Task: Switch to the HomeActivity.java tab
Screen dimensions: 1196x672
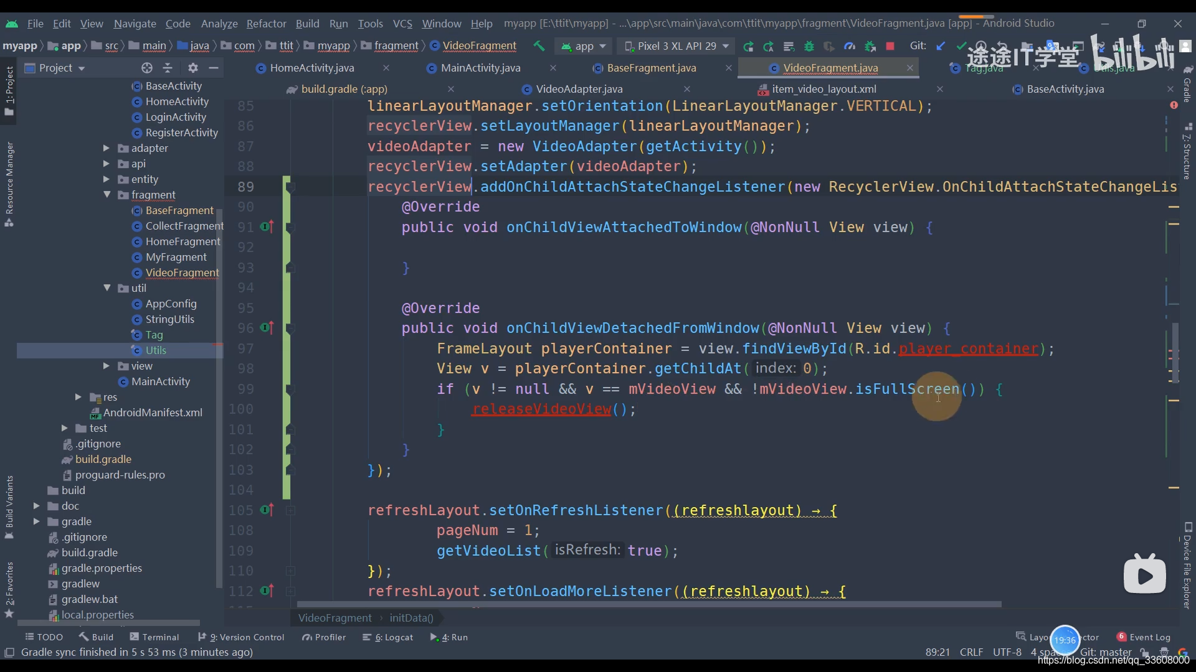Action: click(x=311, y=68)
